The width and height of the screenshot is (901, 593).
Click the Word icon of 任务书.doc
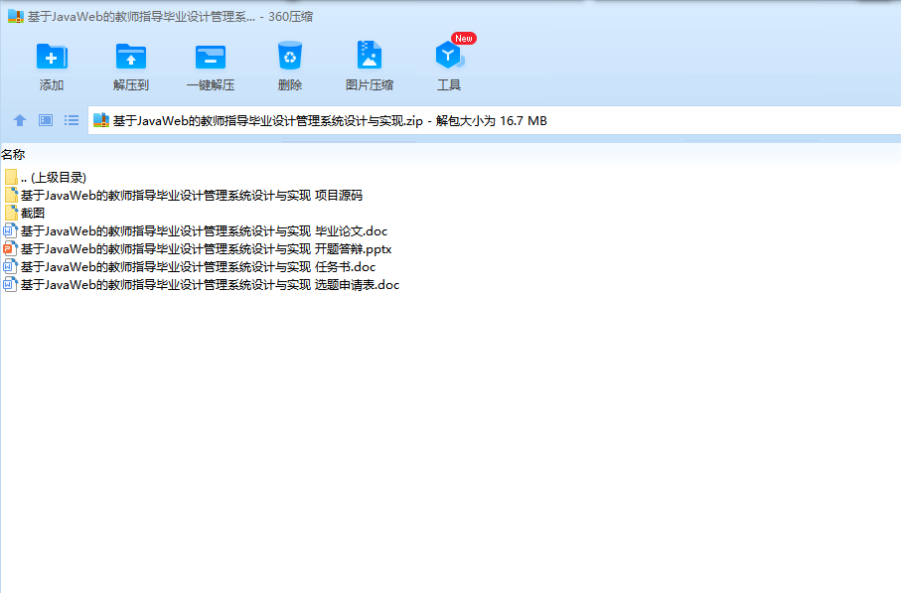[x=10, y=266]
